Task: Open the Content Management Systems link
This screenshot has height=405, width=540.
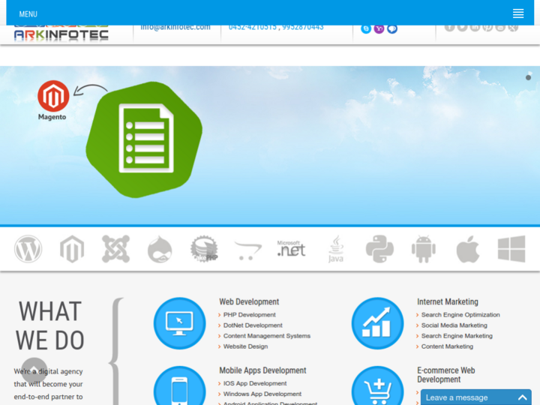Action: pyautogui.click(x=266, y=336)
